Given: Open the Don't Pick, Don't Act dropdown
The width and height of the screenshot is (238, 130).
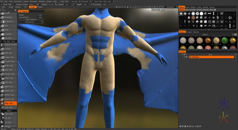Looking at the screenshot, I should click(x=104, y=1).
